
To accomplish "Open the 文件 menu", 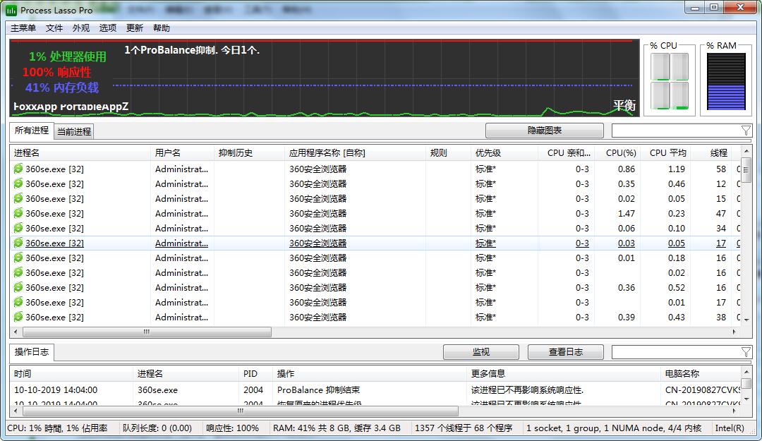I will tap(54, 28).
